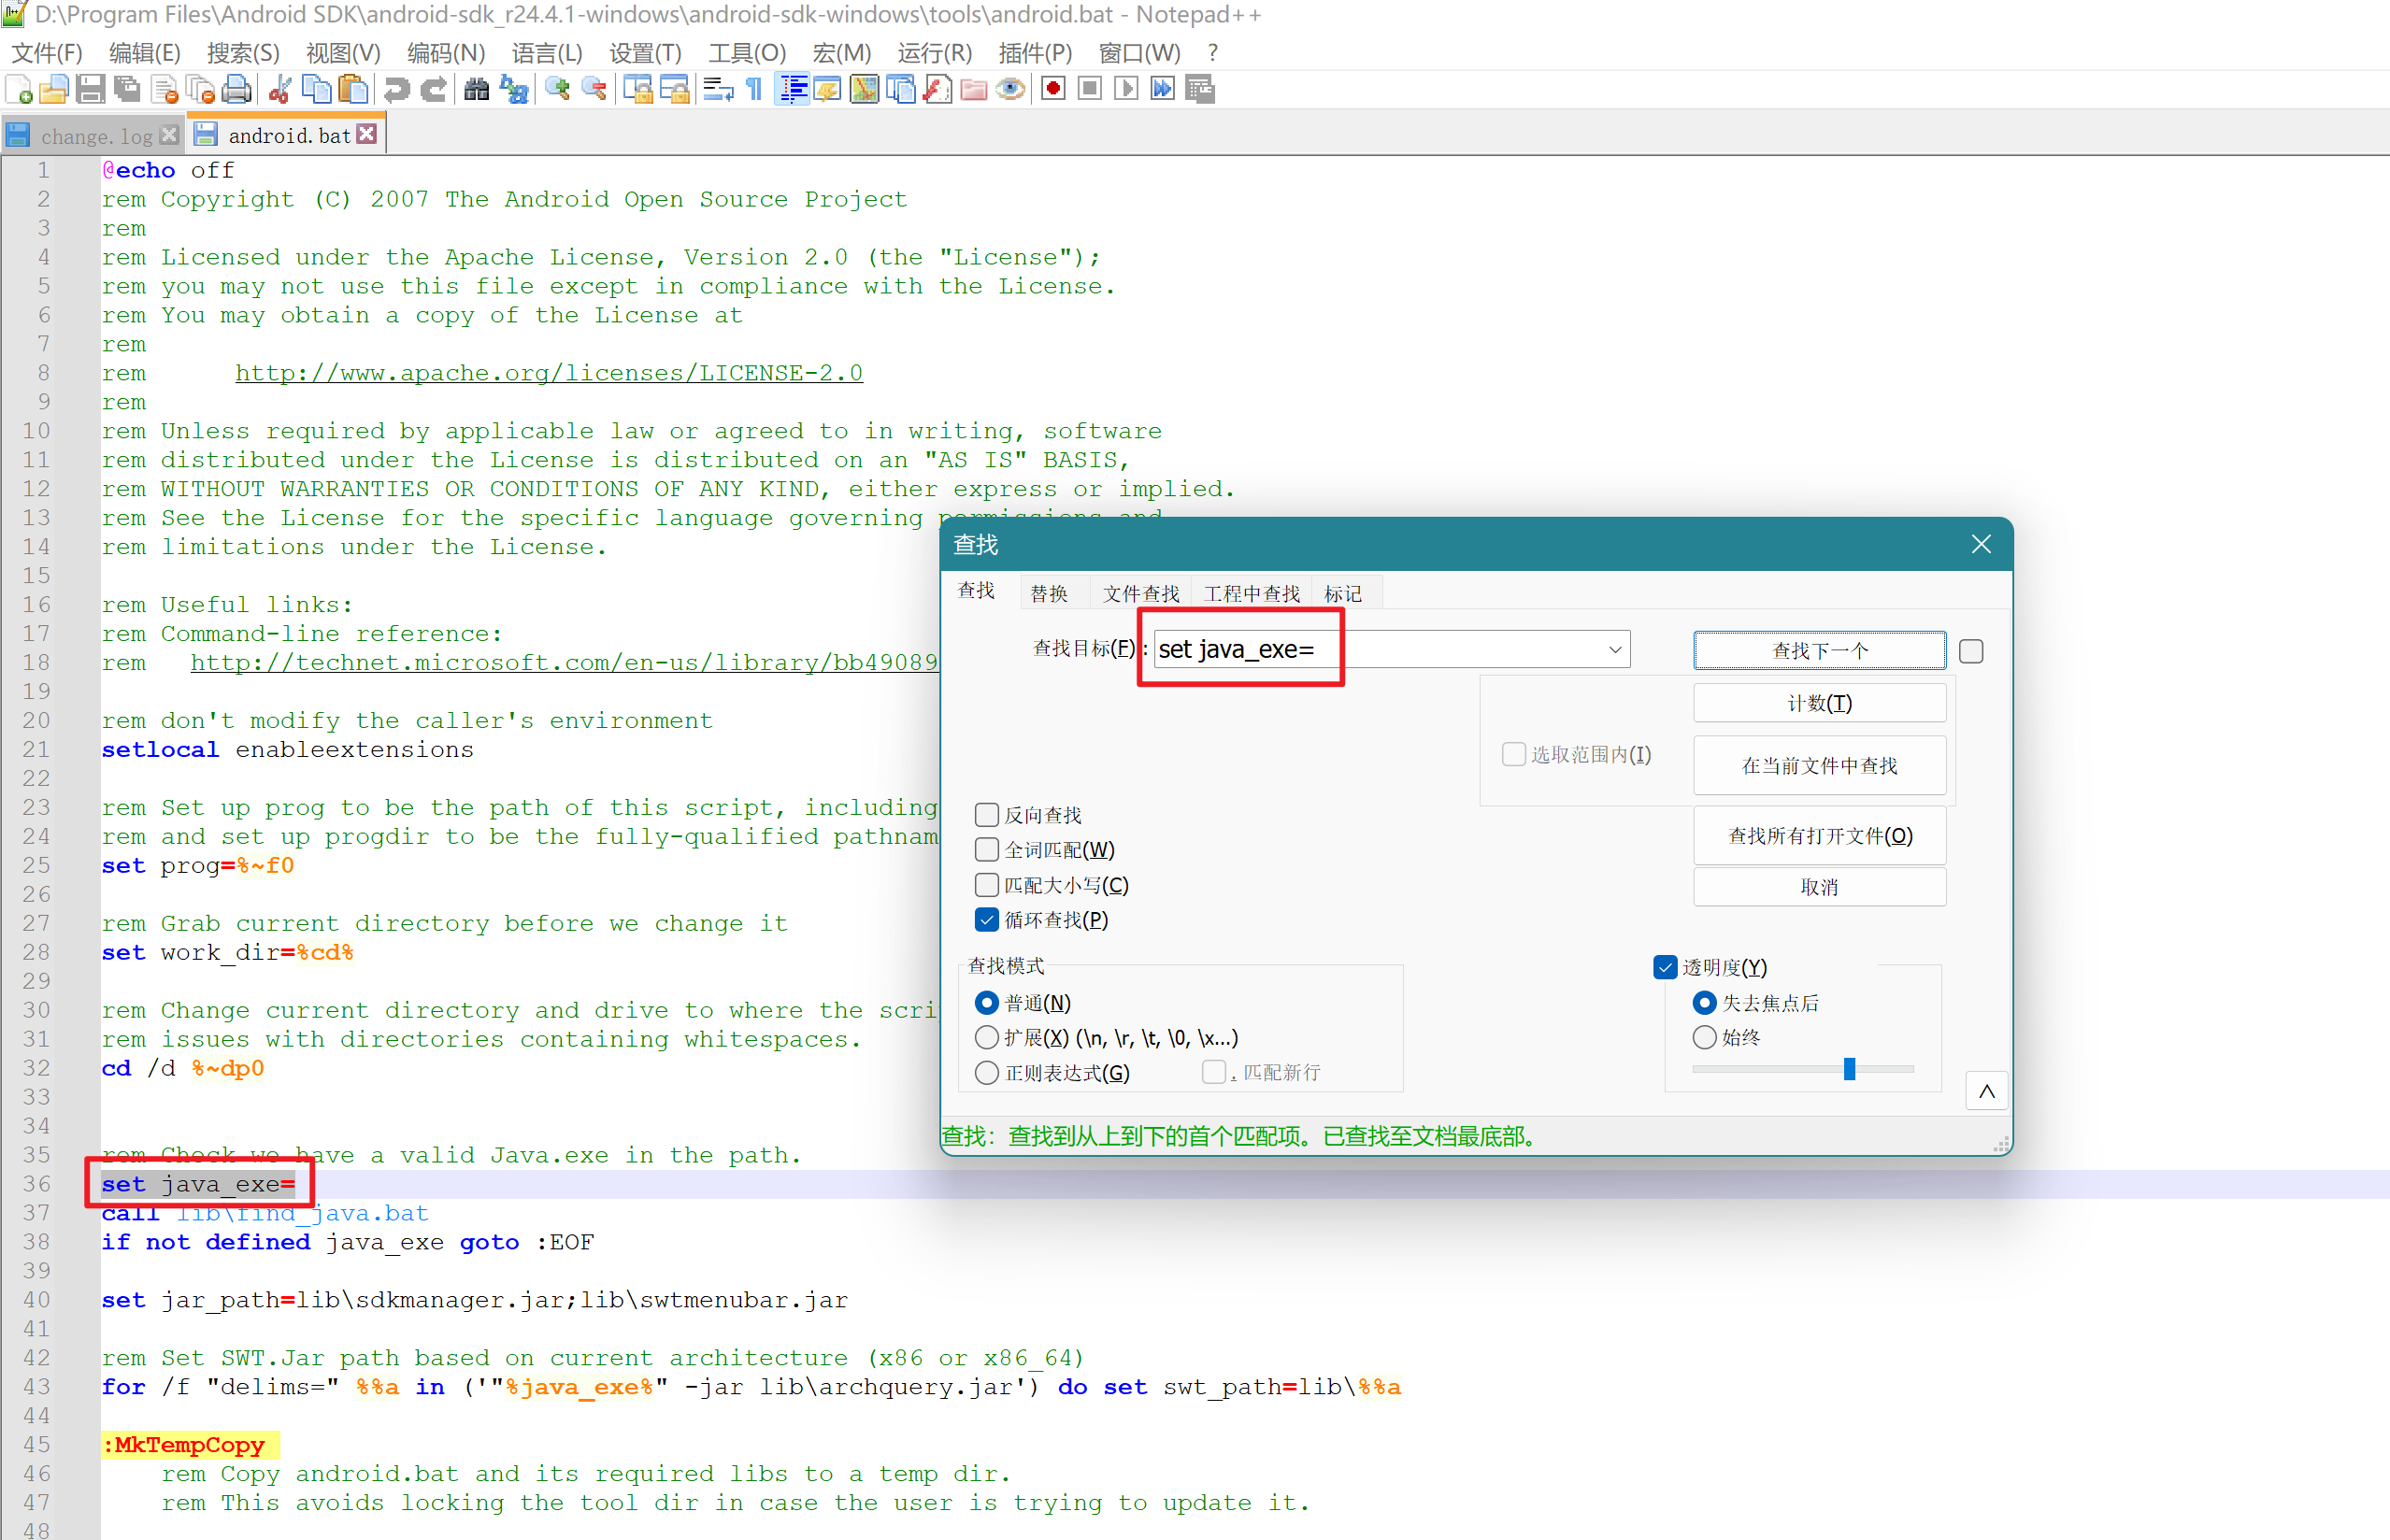Click the Undo arrow icon

click(397, 90)
